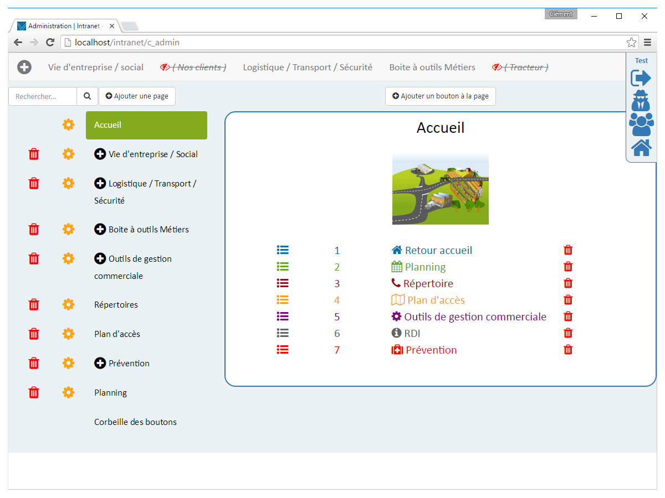Viewport: 665px width, 498px height.
Task: Select the Administration | Intranet browser tab
Action: point(60,25)
